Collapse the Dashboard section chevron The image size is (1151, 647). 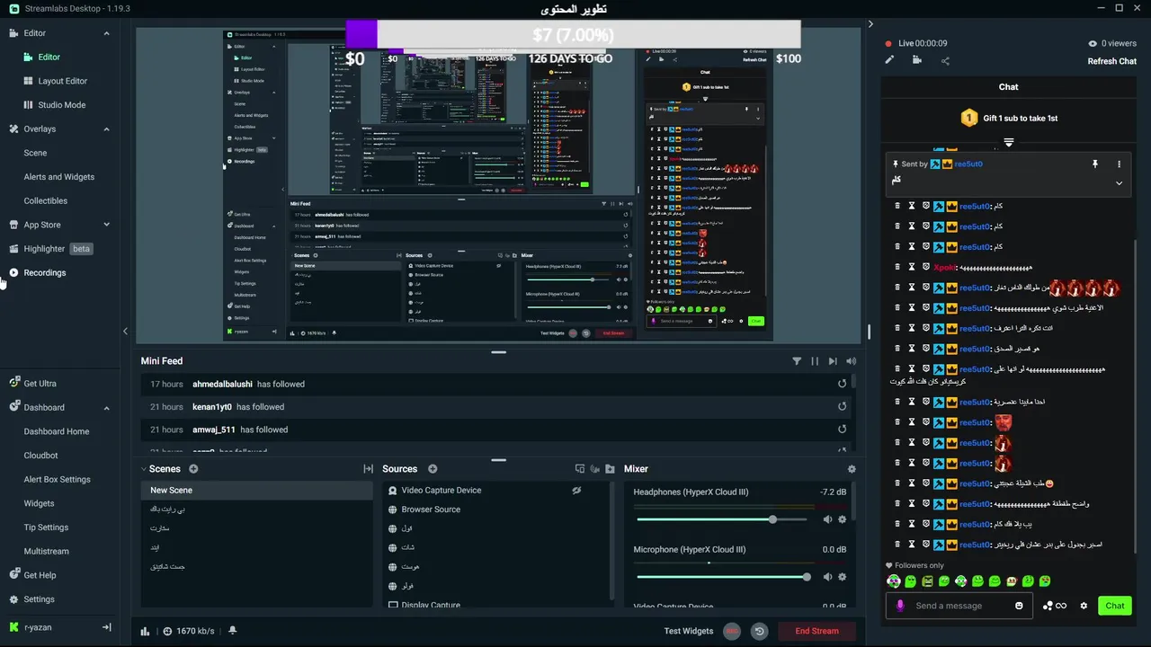coord(106,408)
